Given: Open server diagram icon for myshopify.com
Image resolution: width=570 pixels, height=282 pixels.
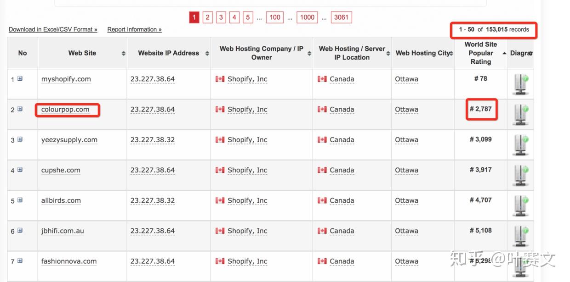Looking at the screenshot, I should click(x=520, y=84).
